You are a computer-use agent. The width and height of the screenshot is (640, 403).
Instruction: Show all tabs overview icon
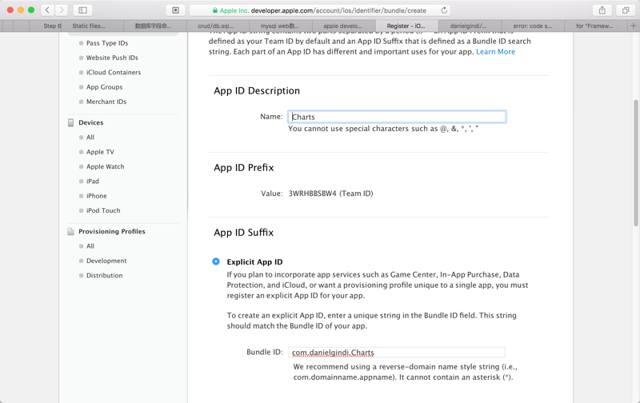[626, 10]
